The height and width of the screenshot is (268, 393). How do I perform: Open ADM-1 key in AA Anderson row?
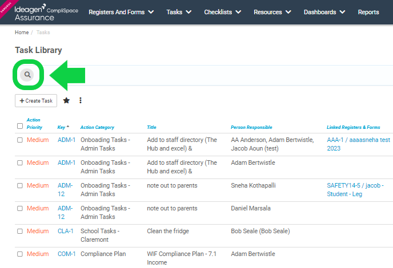click(x=66, y=140)
